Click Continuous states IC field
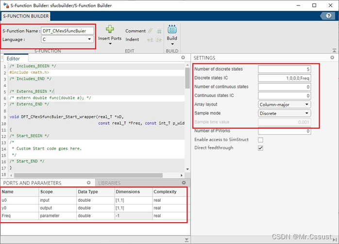The image size is (339, 244). (284, 96)
